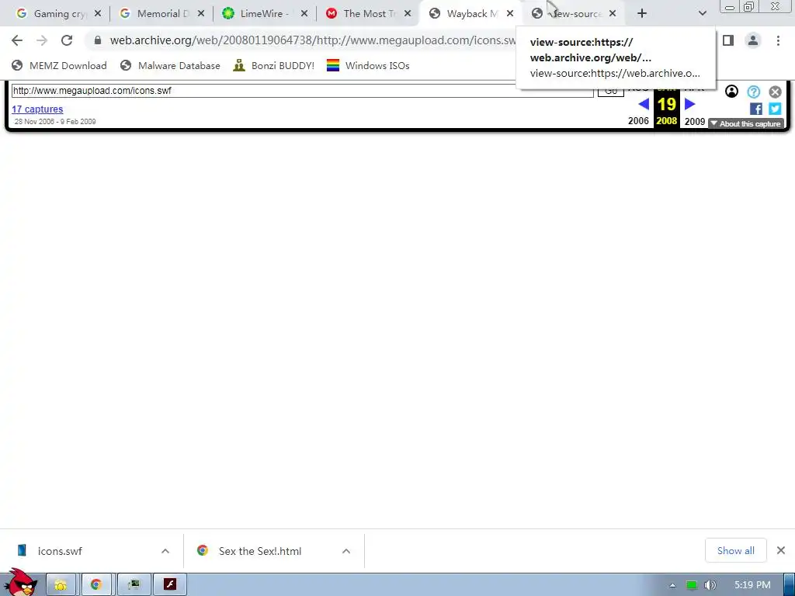Click the Wayback URL input field
Image resolution: width=795 pixels, height=596 pixels.
tap(302, 91)
